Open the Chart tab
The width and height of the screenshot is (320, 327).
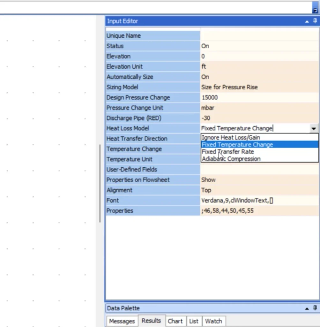coord(175,321)
